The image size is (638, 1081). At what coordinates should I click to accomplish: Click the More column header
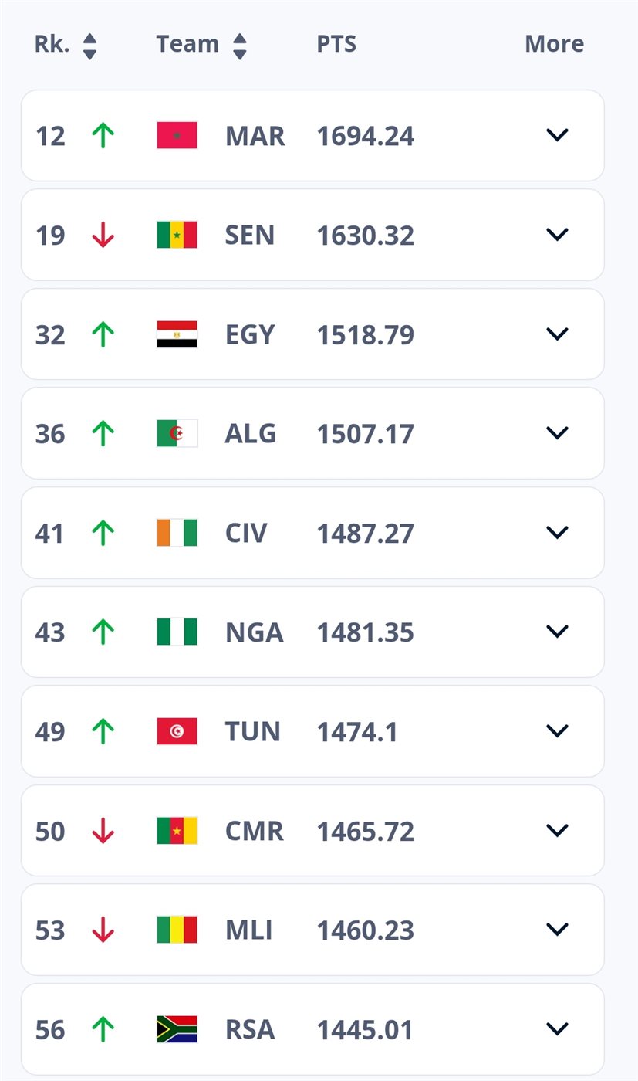click(x=554, y=44)
